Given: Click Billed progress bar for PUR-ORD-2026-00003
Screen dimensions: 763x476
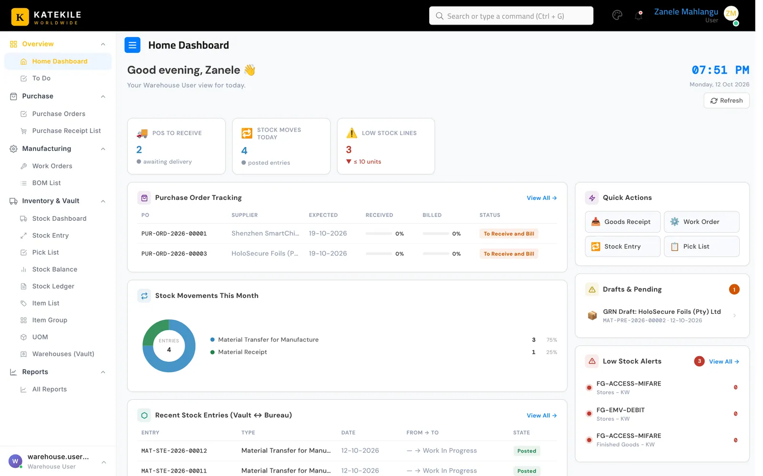Looking at the screenshot, I should [436, 254].
